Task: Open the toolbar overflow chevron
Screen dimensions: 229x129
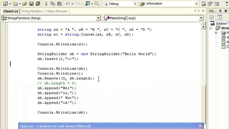Action: pyautogui.click(x=226, y=4)
